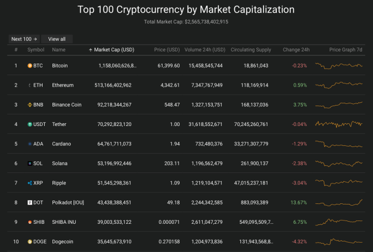
Task: Click Solana supply 261,900,137
Action: pyautogui.click(x=254, y=164)
